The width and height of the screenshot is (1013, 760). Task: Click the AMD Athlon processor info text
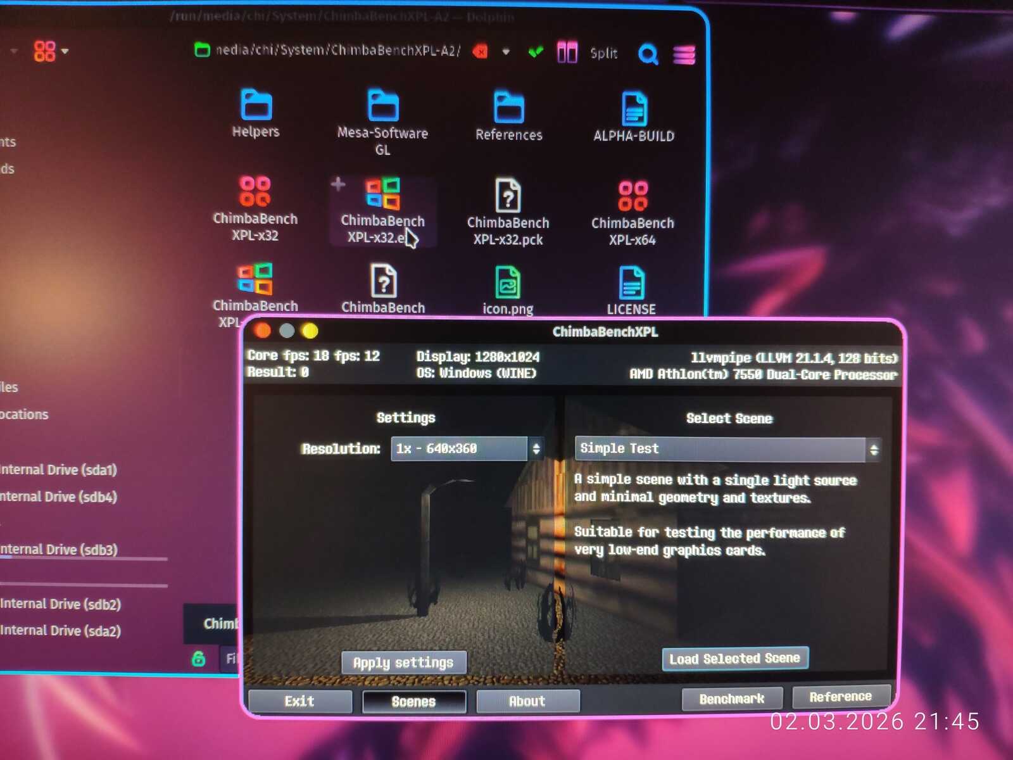[763, 374]
